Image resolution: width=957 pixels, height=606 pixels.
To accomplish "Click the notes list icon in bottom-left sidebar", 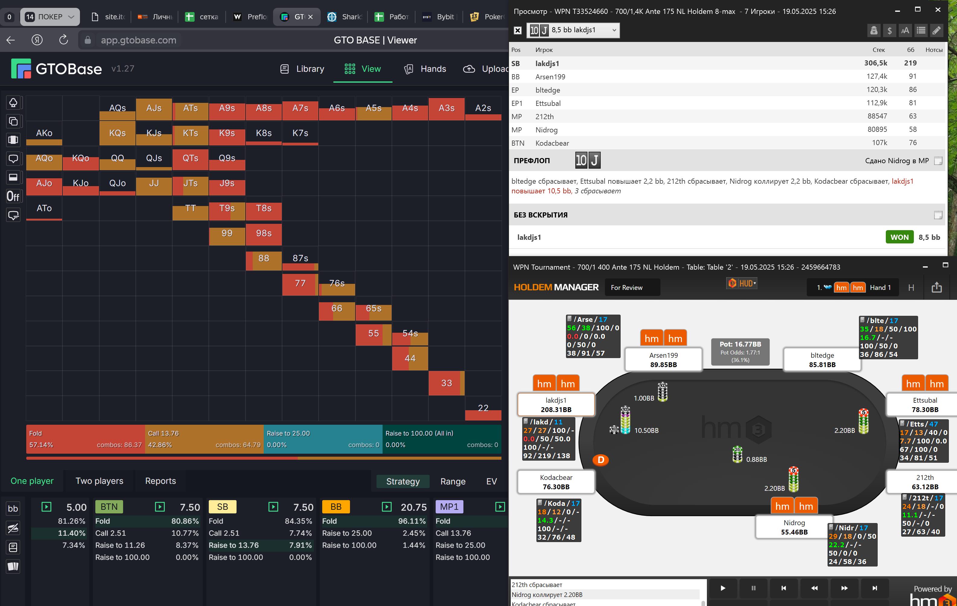I will pyautogui.click(x=13, y=547).
